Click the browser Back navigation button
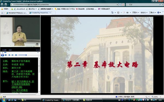The image size is (164, 102). pos(2,5)
